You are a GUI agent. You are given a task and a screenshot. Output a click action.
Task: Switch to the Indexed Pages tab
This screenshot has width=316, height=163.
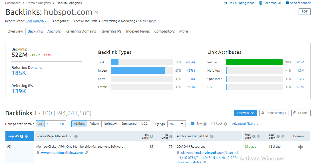pos(138,31)
